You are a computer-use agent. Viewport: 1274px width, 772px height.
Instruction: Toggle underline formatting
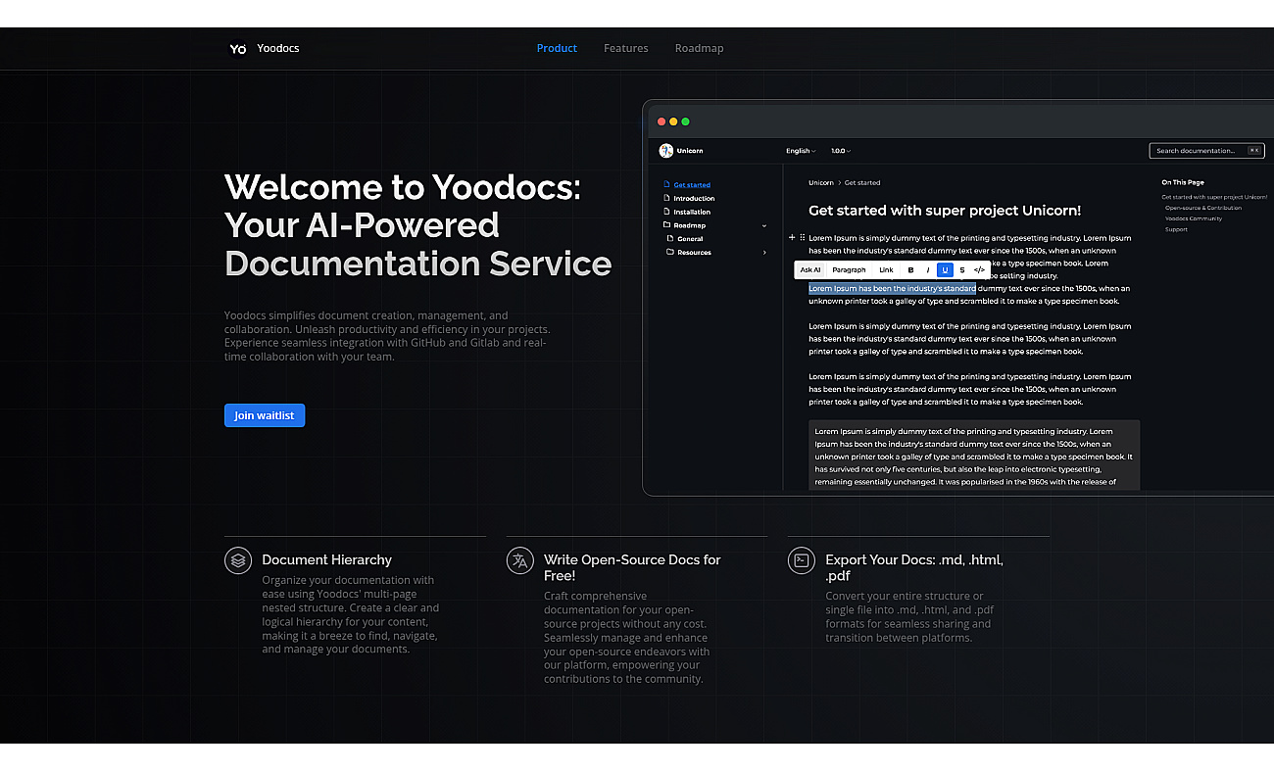(945, 270)
